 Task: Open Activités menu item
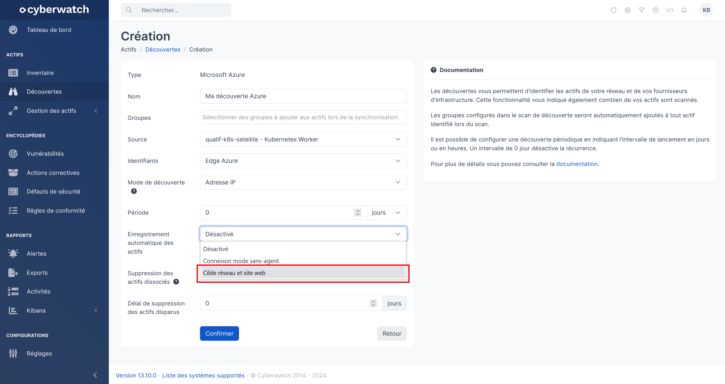click(54, 291)
